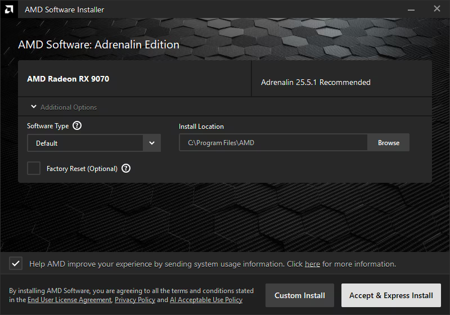Open Factory Reset help question mark
450x315 pixels.
[x=126, y=168]
